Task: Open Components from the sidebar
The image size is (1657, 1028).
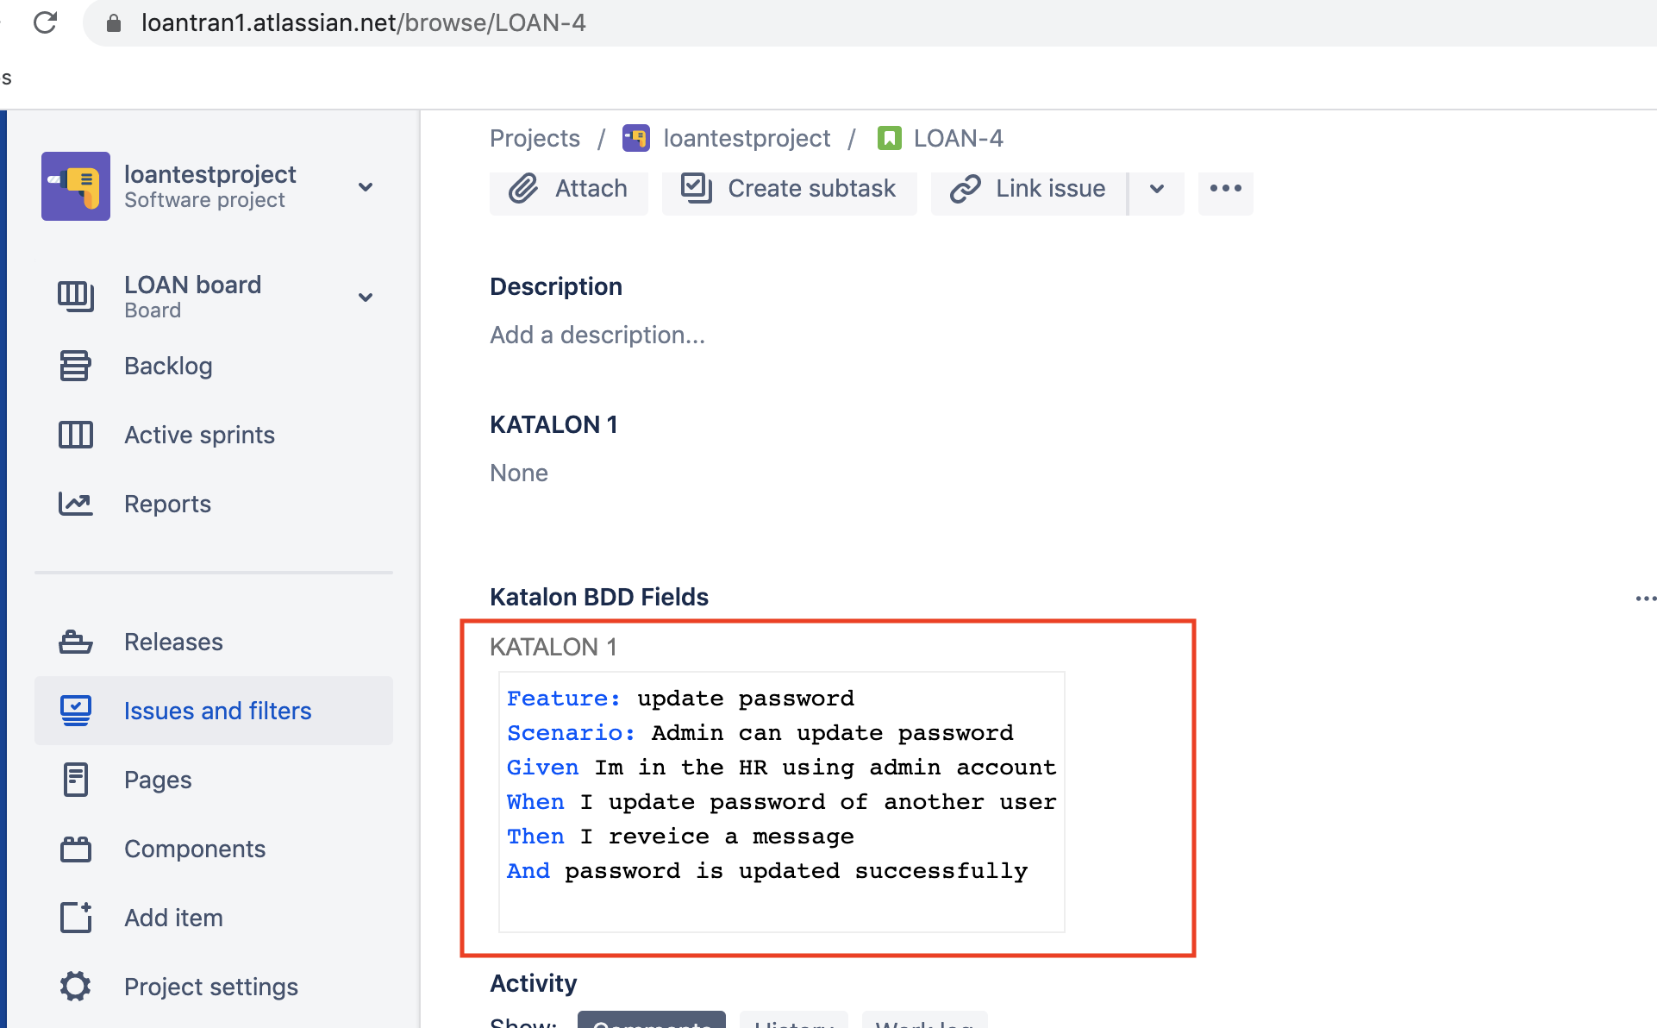Action: pos(195,849)
